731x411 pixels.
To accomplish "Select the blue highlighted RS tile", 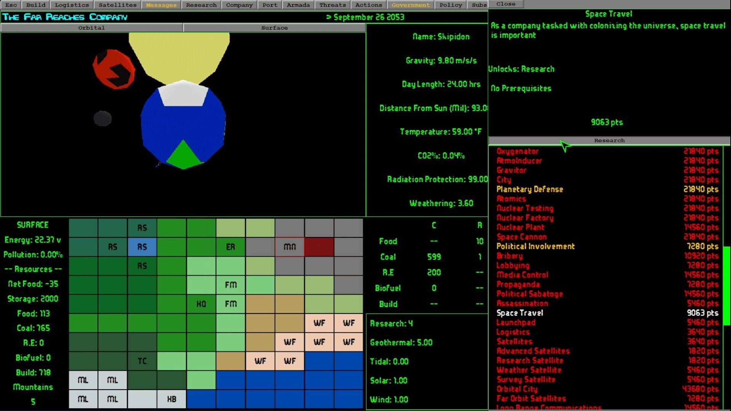I will click(142, 247).
